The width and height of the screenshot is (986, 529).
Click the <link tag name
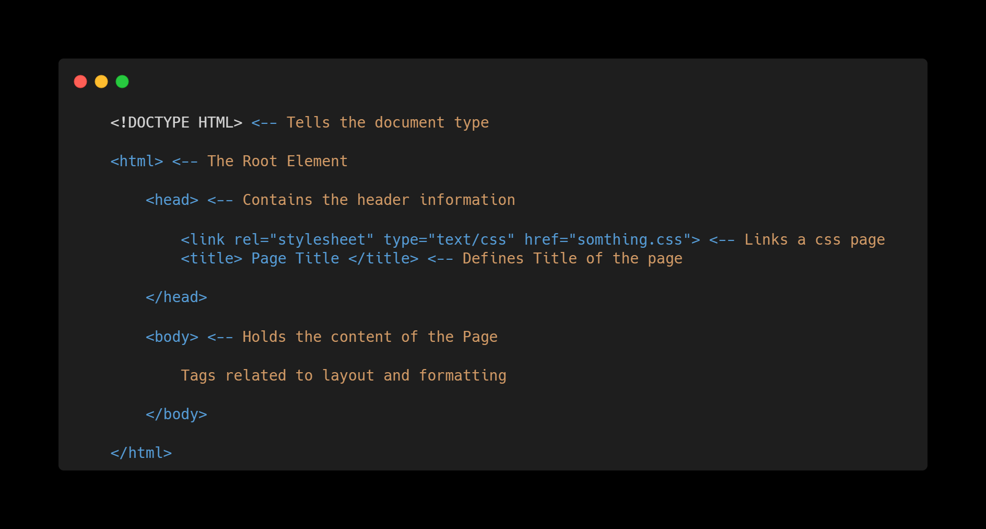203,239
